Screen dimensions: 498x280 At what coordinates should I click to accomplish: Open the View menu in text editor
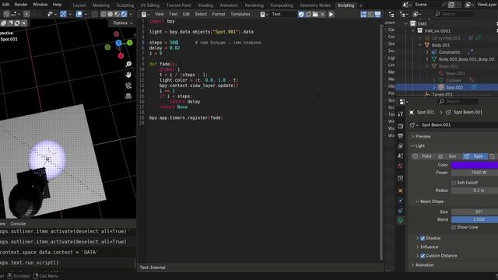tap(159, 14)
